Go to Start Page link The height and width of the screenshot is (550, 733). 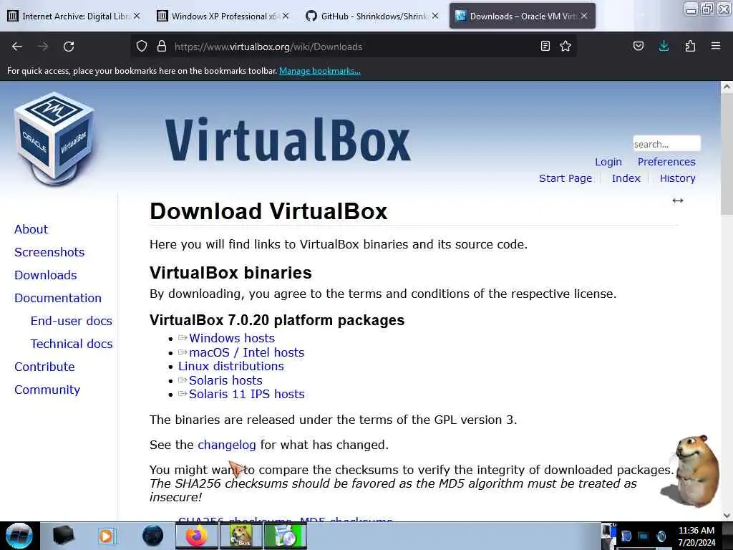(565, 178)
